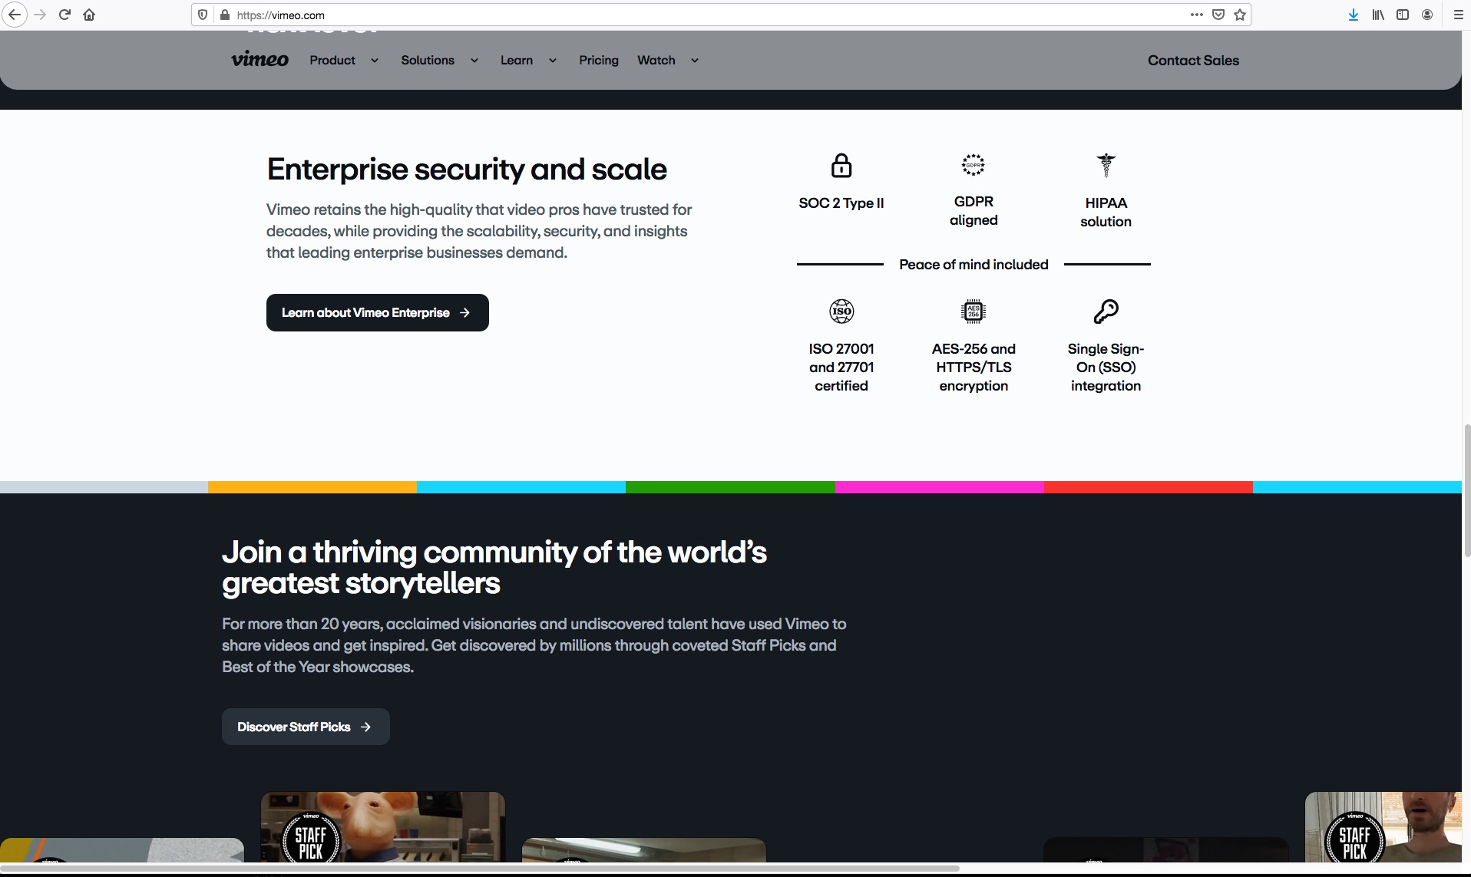Click the SOC 2 Type II padlock icon
1471x877 pixels.
841,165
